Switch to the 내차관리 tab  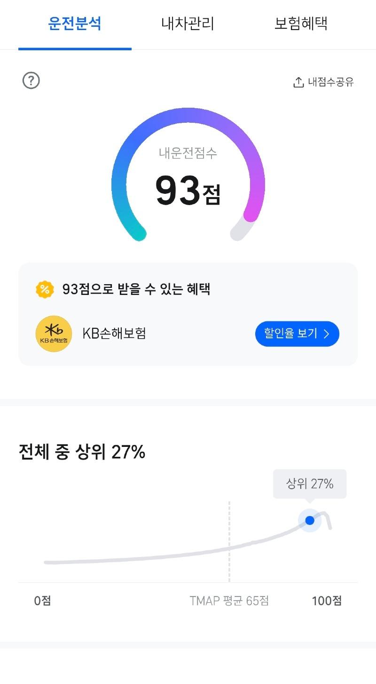click(188, 24)
